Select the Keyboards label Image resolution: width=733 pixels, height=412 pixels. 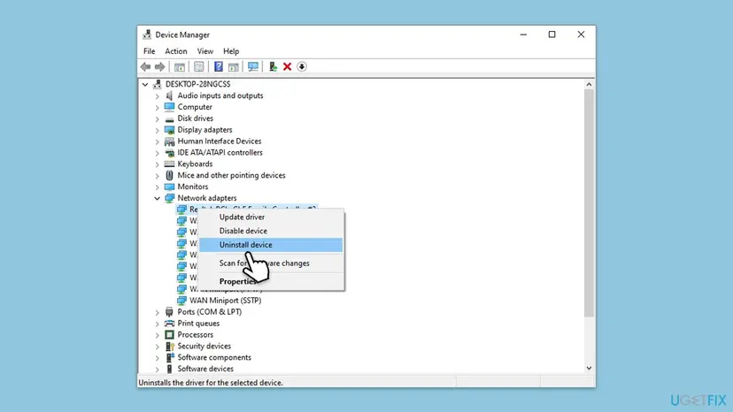(x=195, y=164)
